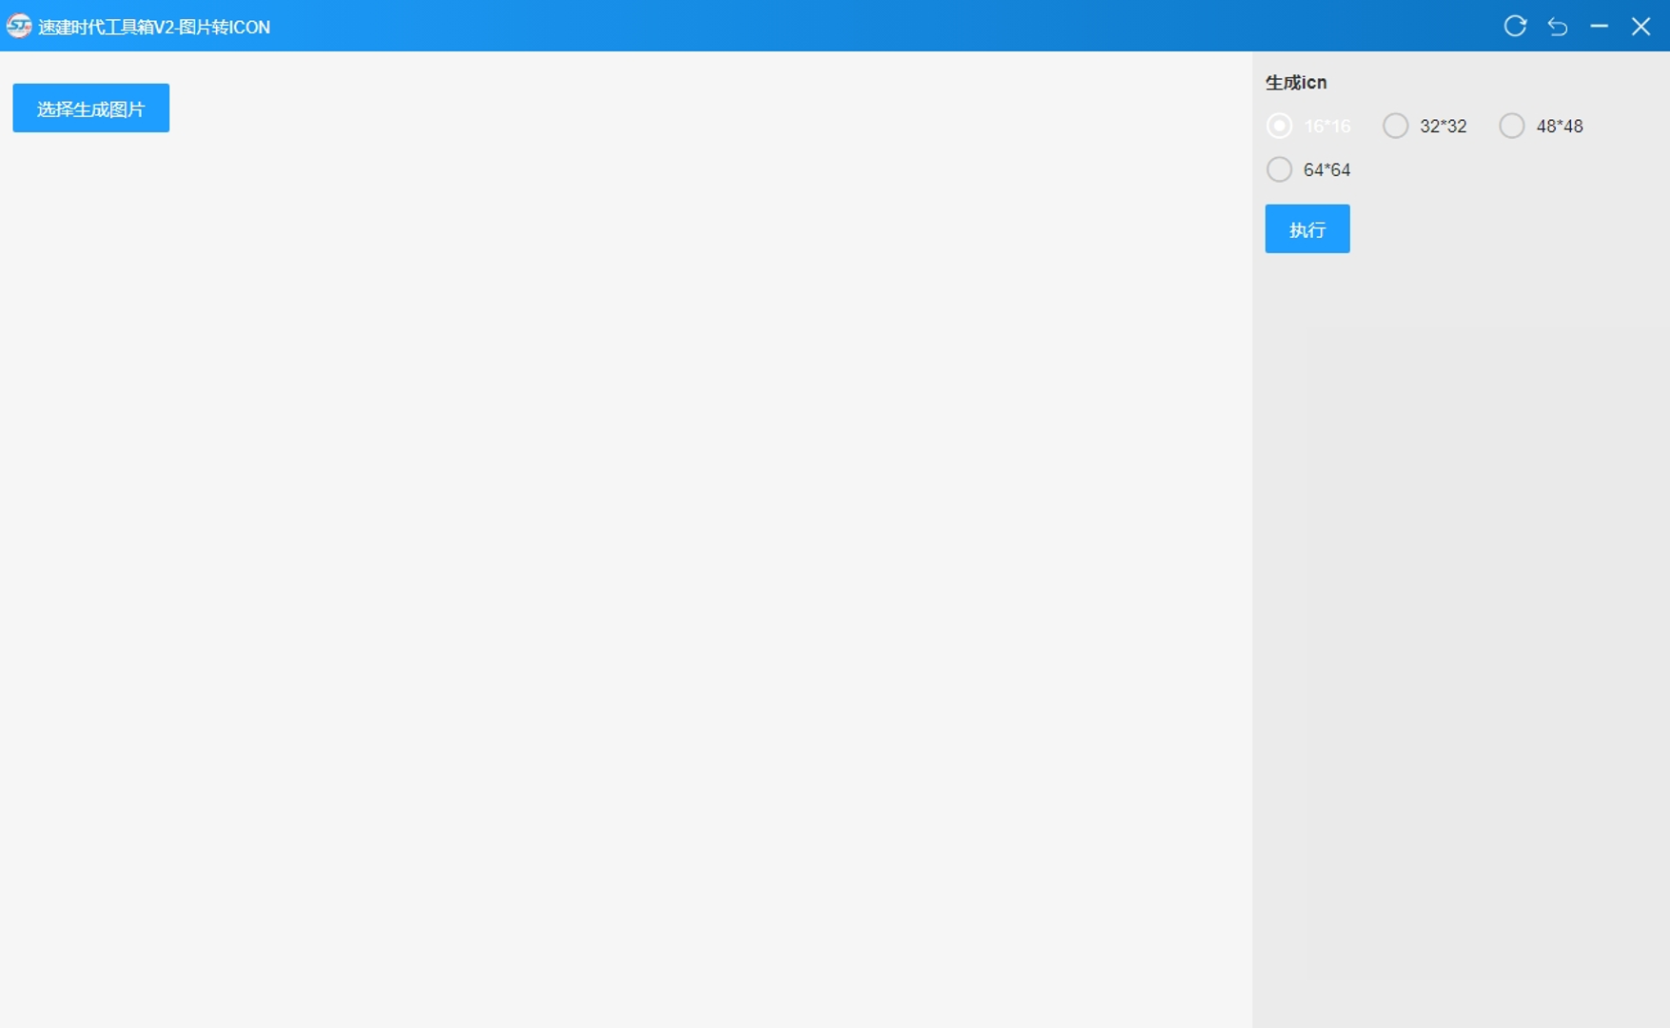Image resolution: width=1670 pixels, height=1028 pixels.
Task: Pick the 48*48 radio button circle
Action: click(1511, 126)
